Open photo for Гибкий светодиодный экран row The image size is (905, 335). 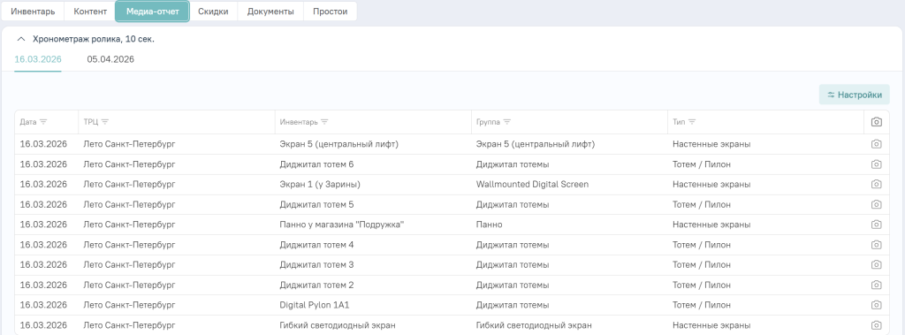(876, 325)
